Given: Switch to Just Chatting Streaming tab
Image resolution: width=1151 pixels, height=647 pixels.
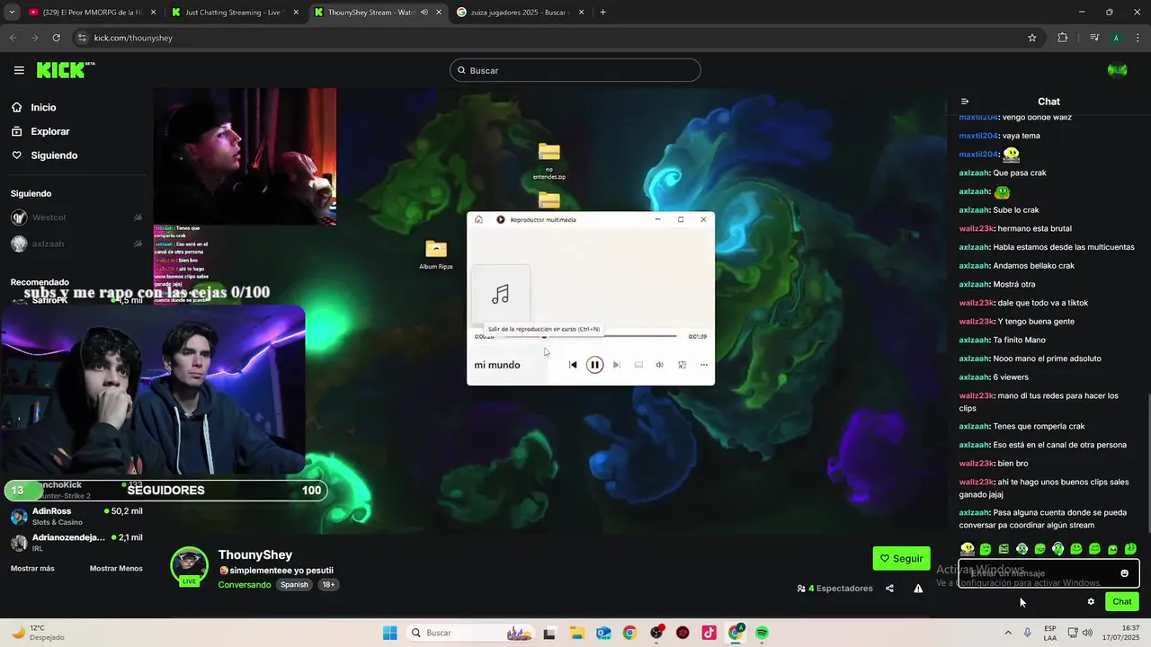Looking at the screenshot, I should [x=236, y=13].
